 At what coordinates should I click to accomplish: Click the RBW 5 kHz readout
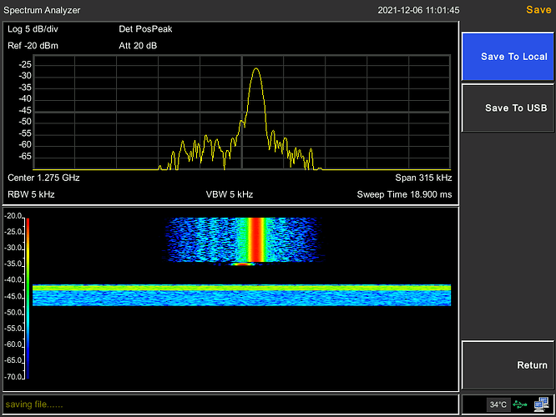pyautogui.click(x=31, y=194)
